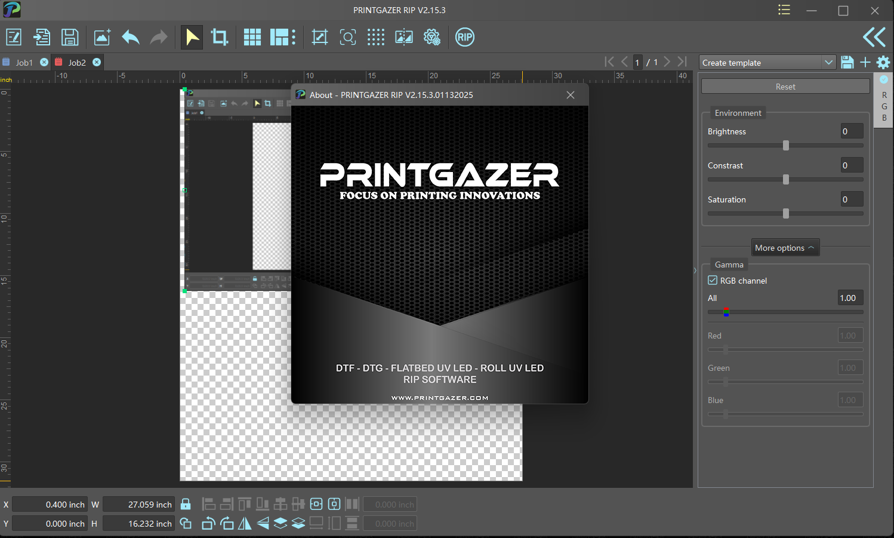Open the Create template dropdown
Viewport: 894px width, 538px height.
(767, 63)
